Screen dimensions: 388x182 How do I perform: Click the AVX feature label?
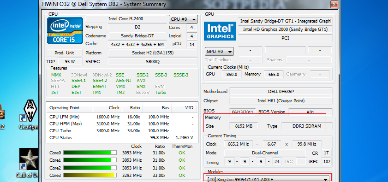141,81
